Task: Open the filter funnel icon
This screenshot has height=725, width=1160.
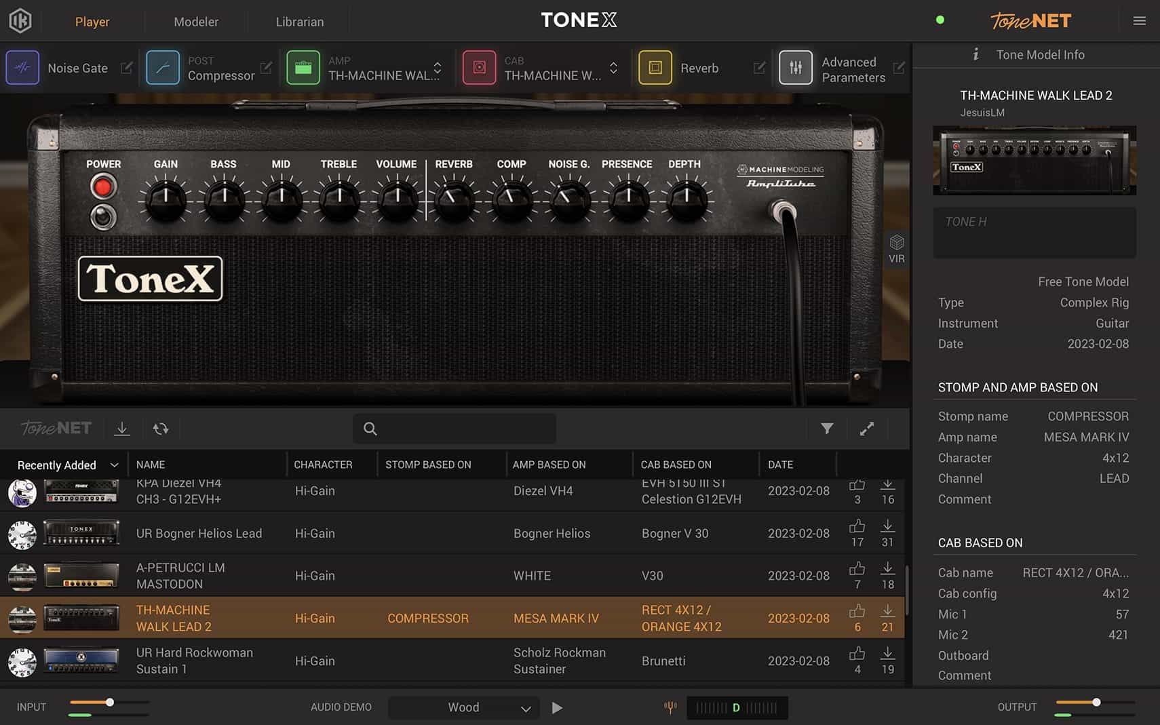Action: click(827, 429)
